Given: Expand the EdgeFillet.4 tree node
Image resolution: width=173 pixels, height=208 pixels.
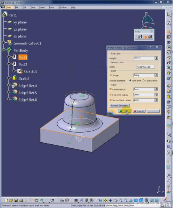Looking at the screenshot, I should (x=9, y=85).
